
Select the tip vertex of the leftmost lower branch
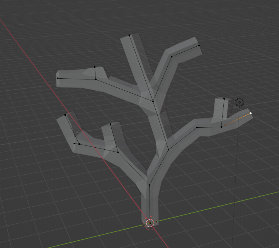tap(65, 115)
